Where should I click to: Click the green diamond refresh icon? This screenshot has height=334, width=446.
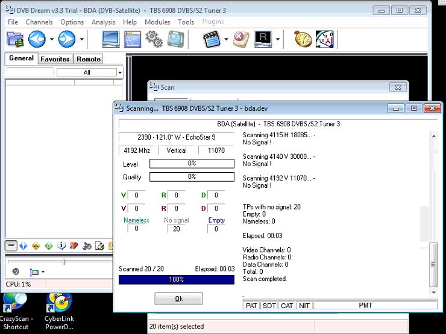coord(49,246)
